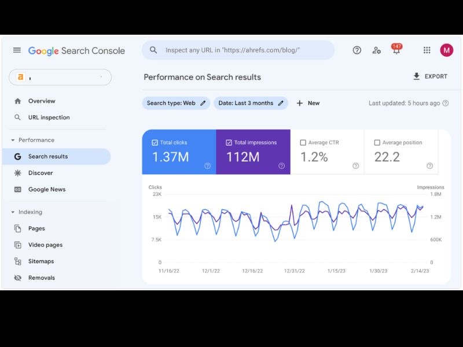463x347 pixels.
Task: Open the Pages indexing report
Action: (x=36, y=228)
